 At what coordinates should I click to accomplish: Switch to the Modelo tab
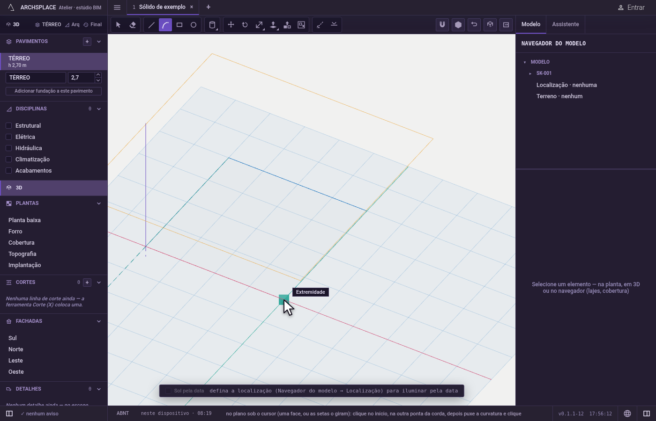point(531,24)
